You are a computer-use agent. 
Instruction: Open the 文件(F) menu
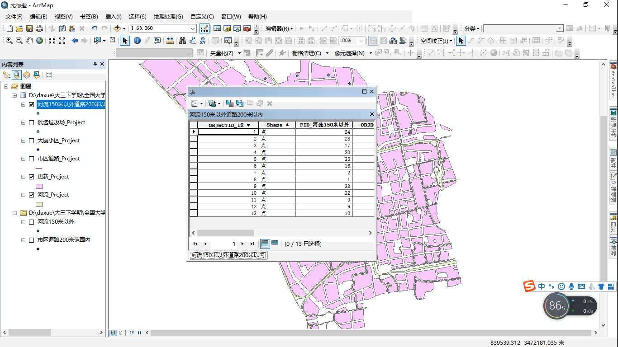tap(14, 16)
